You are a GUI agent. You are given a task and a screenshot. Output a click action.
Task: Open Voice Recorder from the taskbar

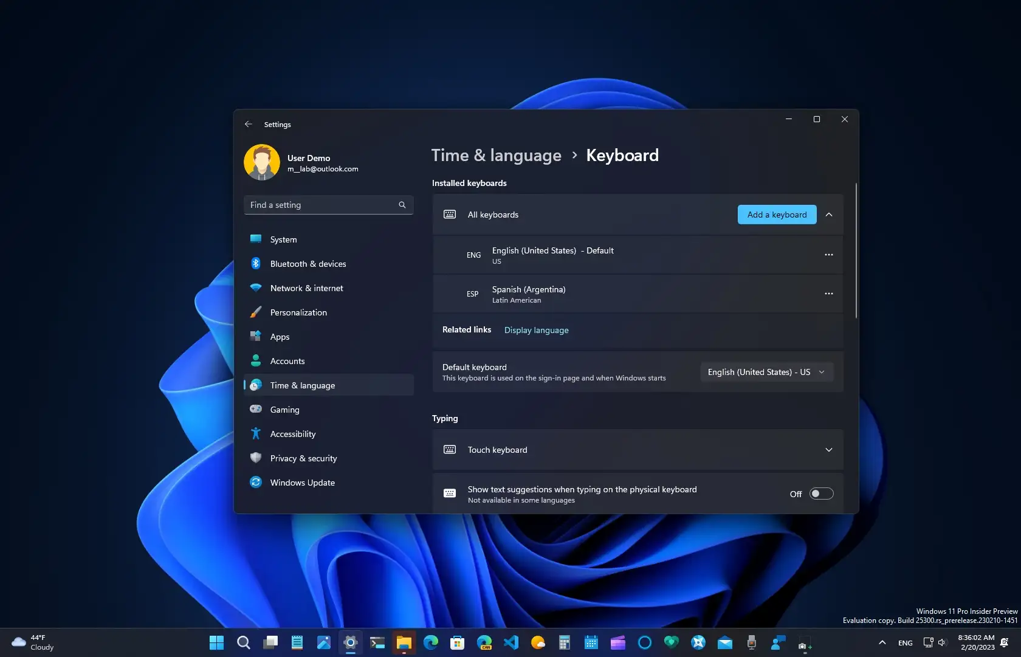752,642
